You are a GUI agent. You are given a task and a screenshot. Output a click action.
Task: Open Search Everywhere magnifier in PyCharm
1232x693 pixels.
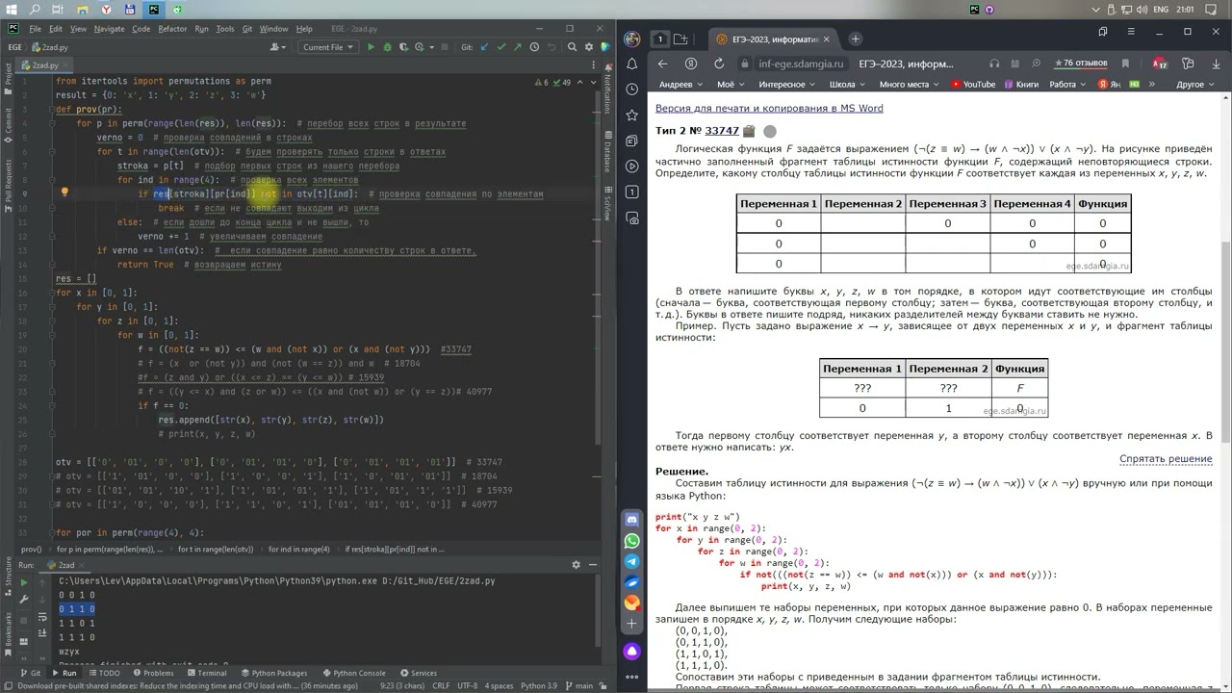click(572, 46)
